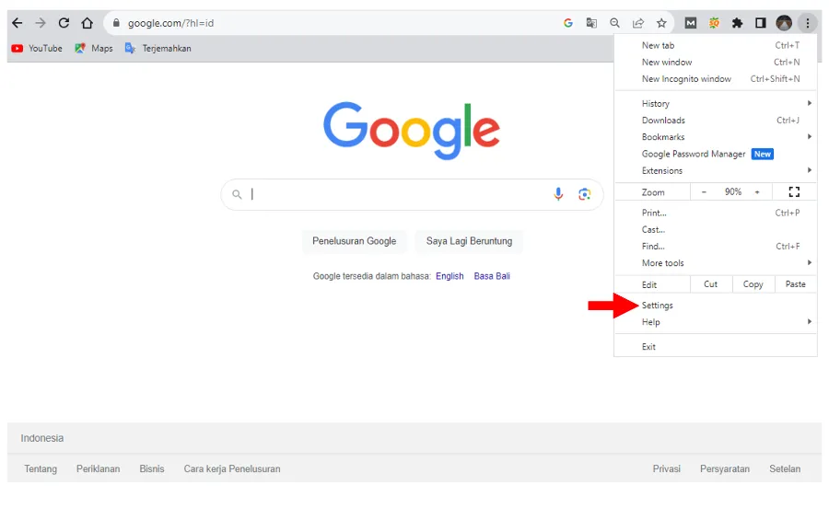The image size is (829, 508).
Task: Open the home page via house icon
Action: tap(88, 23)
